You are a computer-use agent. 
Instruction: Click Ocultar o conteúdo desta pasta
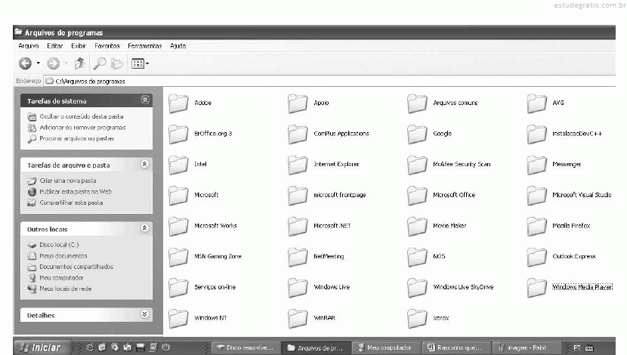(81, 116)
